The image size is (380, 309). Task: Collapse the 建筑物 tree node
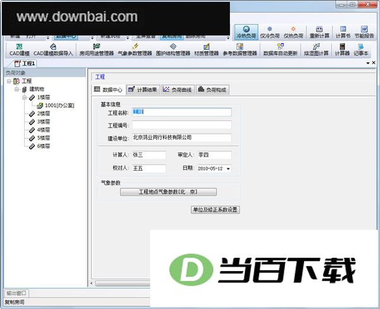point(16,89)
